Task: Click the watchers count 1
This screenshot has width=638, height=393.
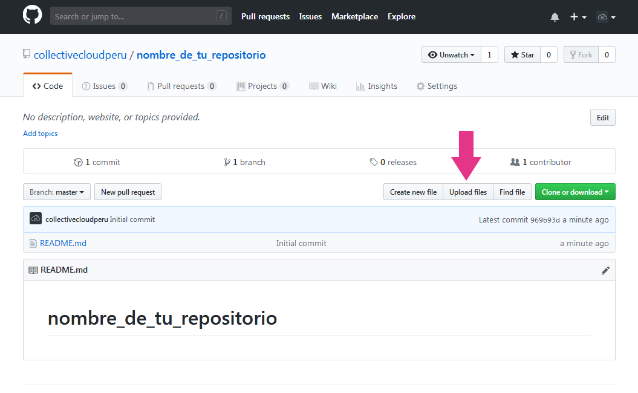Action: [x=489, y=55]
